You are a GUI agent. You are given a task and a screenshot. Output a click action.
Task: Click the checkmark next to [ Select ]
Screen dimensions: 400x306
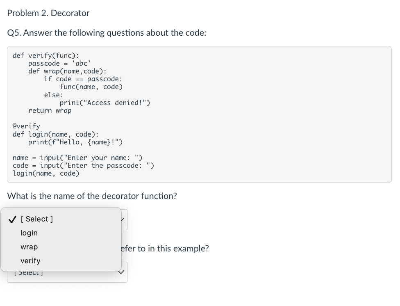pos(12,219)
